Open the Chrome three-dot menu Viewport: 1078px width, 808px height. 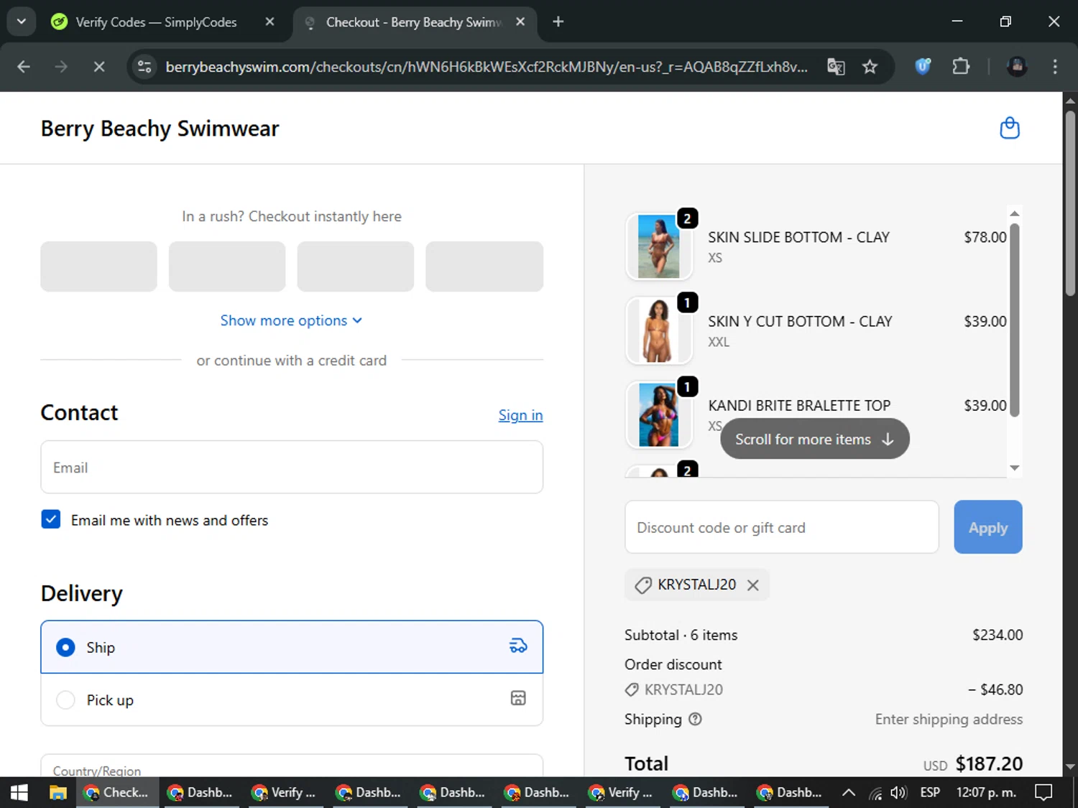coord(1055,67)
